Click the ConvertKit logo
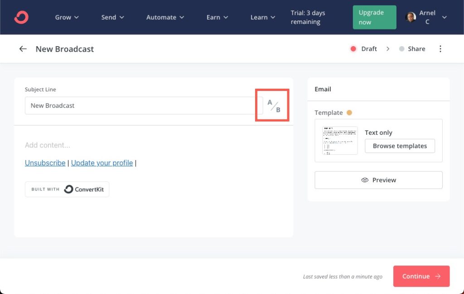The width and height of the screenshot is (464, 294). pyautogui.click(x=21, y=17)
